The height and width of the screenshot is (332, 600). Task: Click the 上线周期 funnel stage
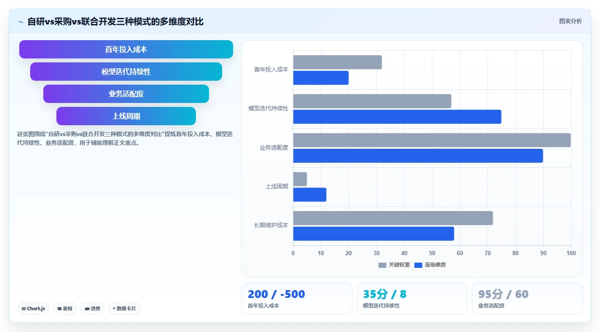126,116
